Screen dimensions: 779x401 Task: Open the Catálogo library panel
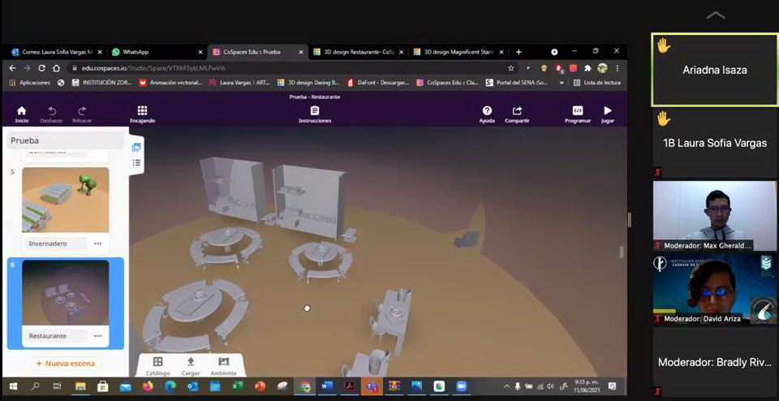click(157, 366)
